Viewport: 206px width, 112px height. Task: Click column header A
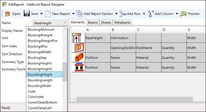coord(98,30)
